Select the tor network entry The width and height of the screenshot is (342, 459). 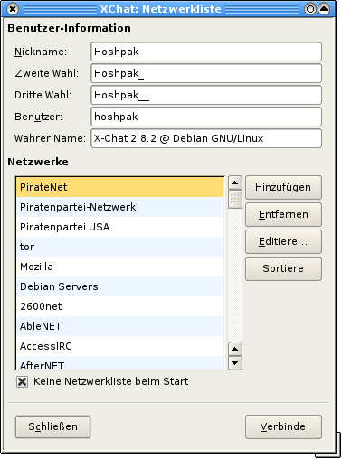(x=120, y=247)
